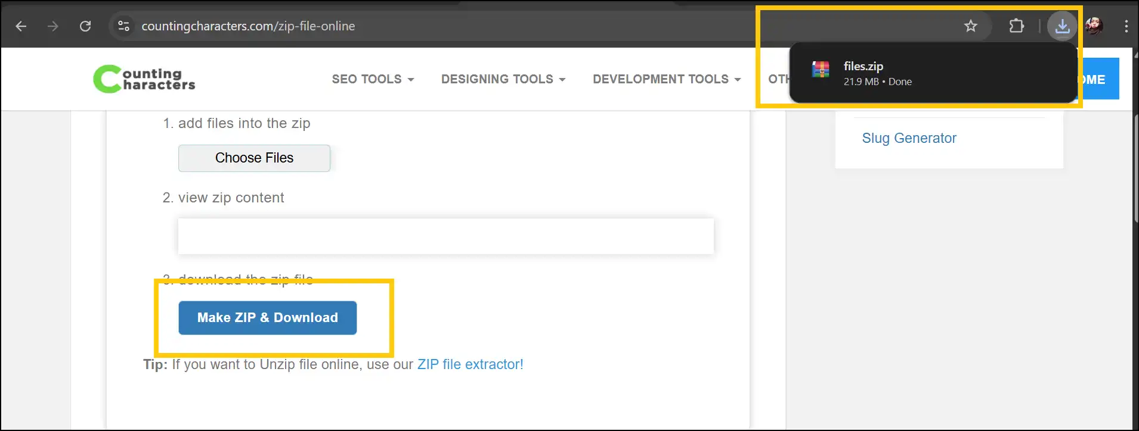The height and width of the screenshot is (431, 1139).
Task: Click the browser forward arrow
Action: pos(53,26)
